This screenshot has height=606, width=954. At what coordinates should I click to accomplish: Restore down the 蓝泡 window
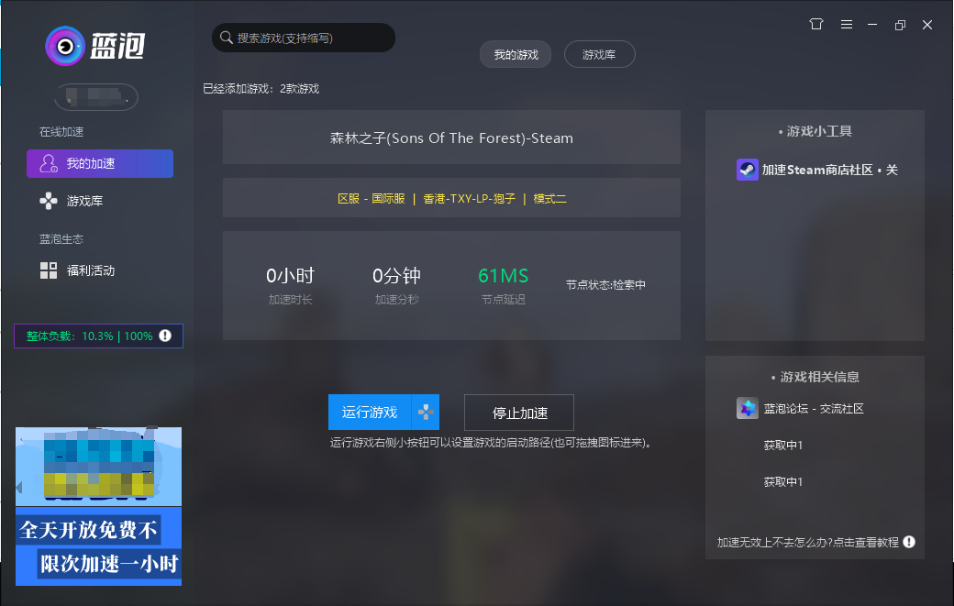pyautogui.click(x=900, y=25)
